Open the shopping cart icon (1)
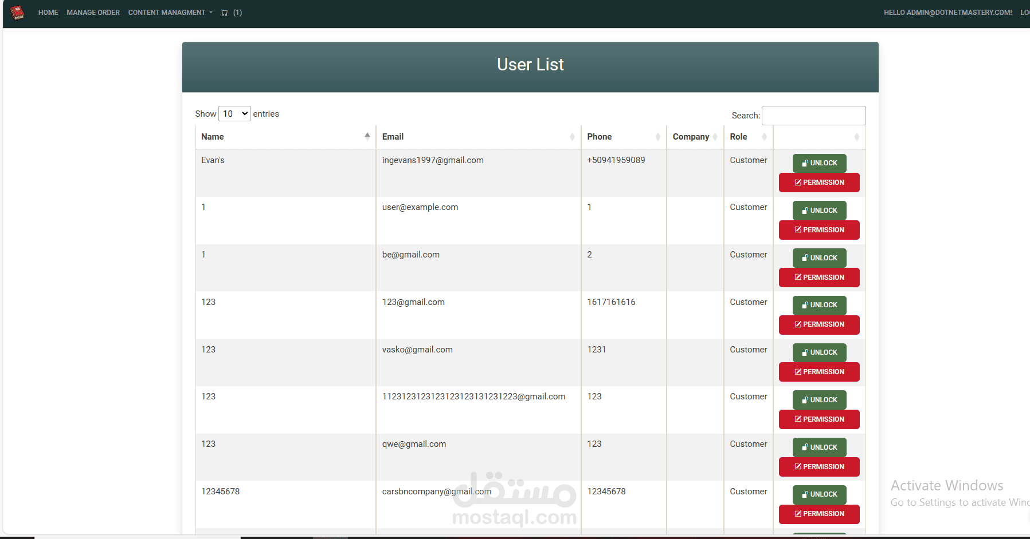The image size is (1030, 539). pos(232,13)
